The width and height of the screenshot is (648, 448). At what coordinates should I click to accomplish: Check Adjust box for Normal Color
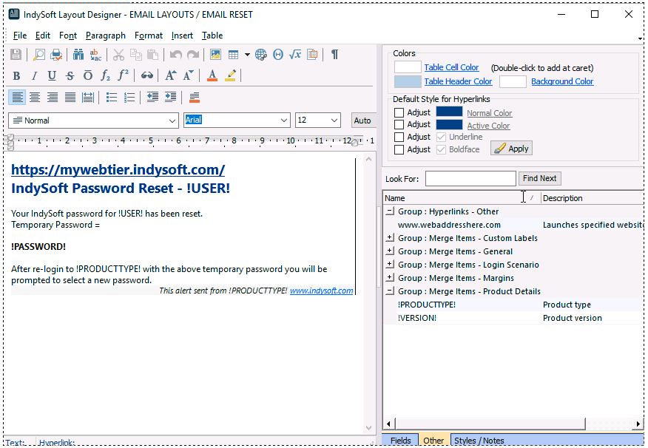pos(399,112)
